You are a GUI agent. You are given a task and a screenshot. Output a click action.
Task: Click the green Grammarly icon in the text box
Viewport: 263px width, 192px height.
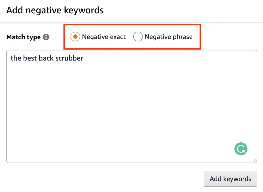[241, 149]
